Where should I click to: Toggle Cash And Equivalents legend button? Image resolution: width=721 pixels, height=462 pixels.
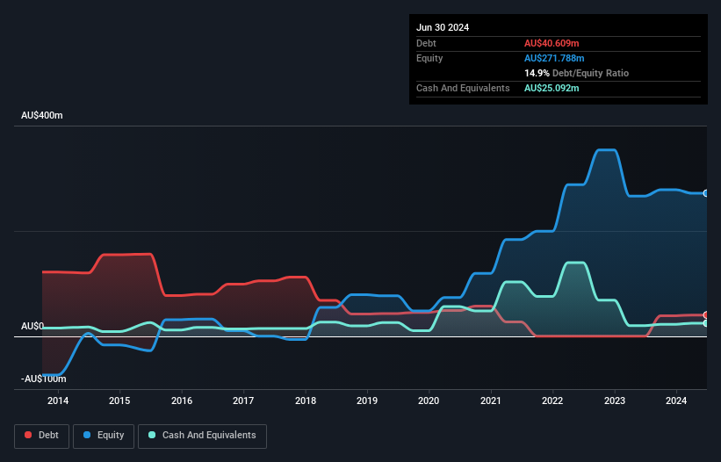[x=202, y=436]
